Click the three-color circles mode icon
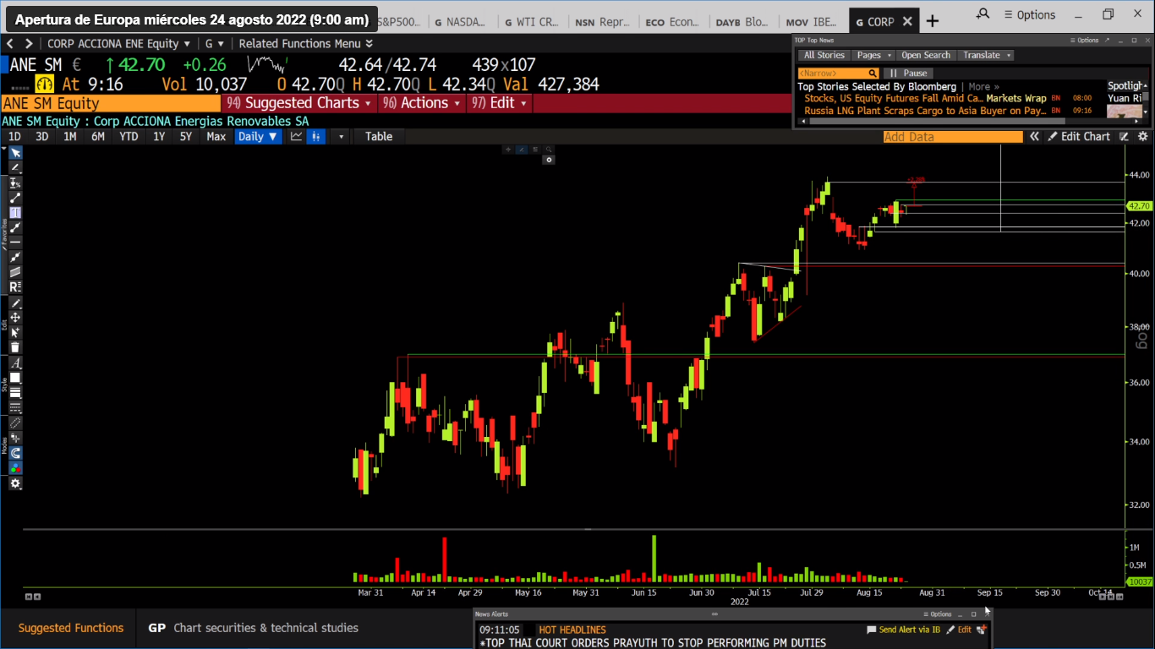1155x649 pixels. tap(15, 467)
